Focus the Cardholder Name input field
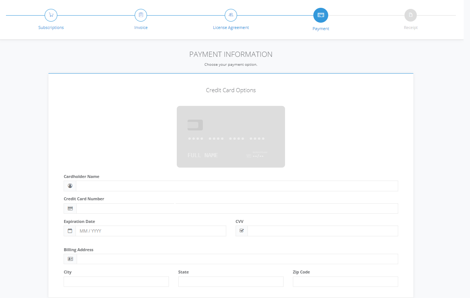 pos(237,186)
